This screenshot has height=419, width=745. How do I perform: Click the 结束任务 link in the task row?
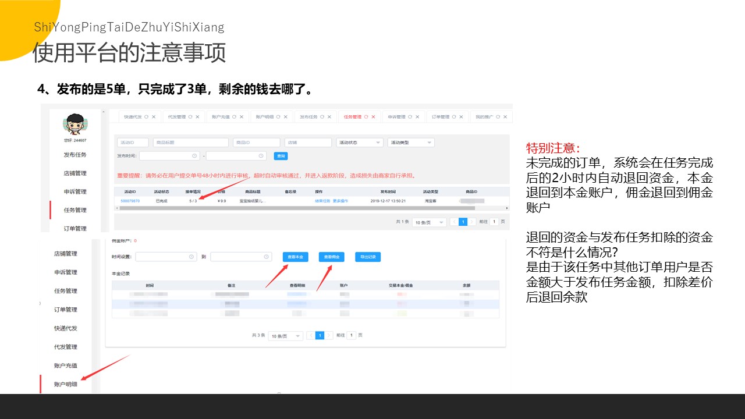click(x=322, y=201)
